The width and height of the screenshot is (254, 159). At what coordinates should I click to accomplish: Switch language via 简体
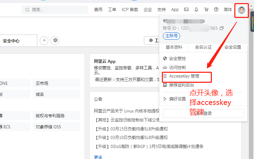[x=228, y=10]
